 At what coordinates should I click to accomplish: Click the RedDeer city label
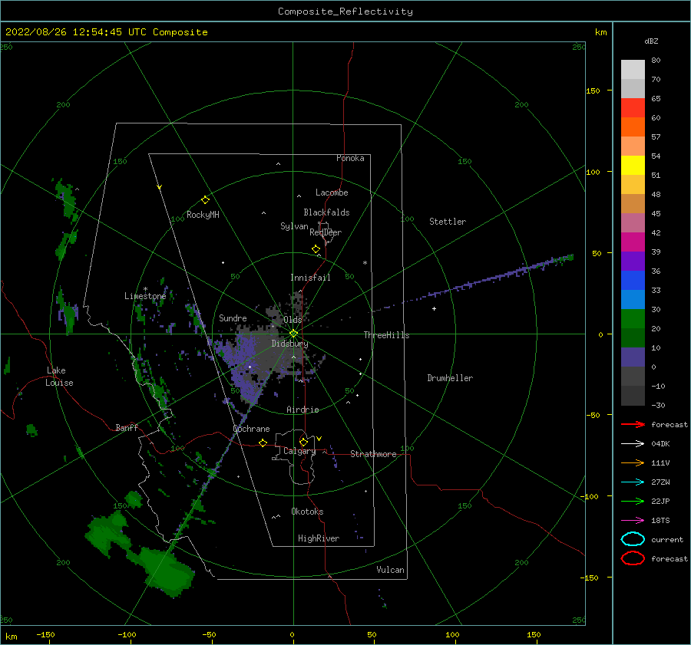point(326,232)
